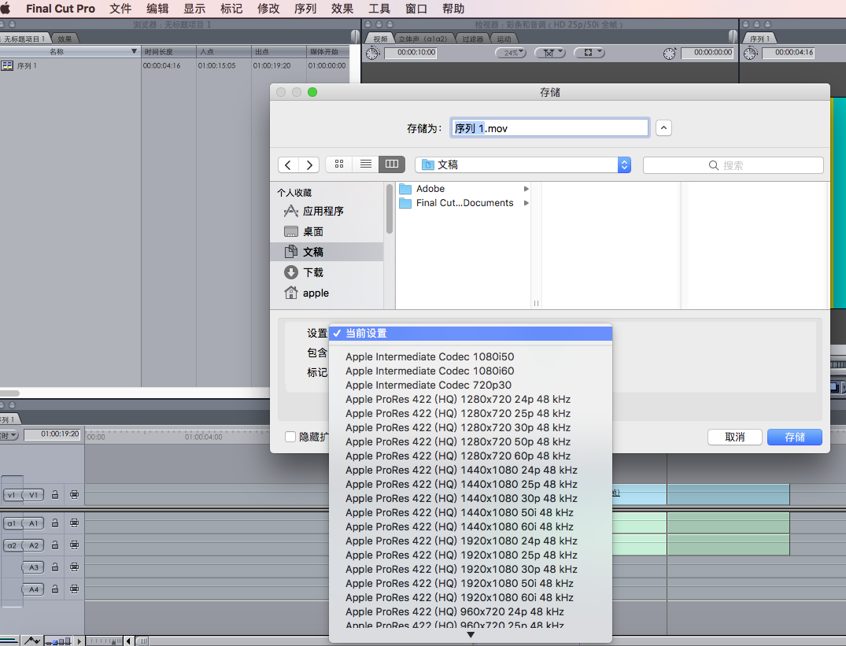Go back in the save dialog
The image size is (846, 646).
(288, 165)
